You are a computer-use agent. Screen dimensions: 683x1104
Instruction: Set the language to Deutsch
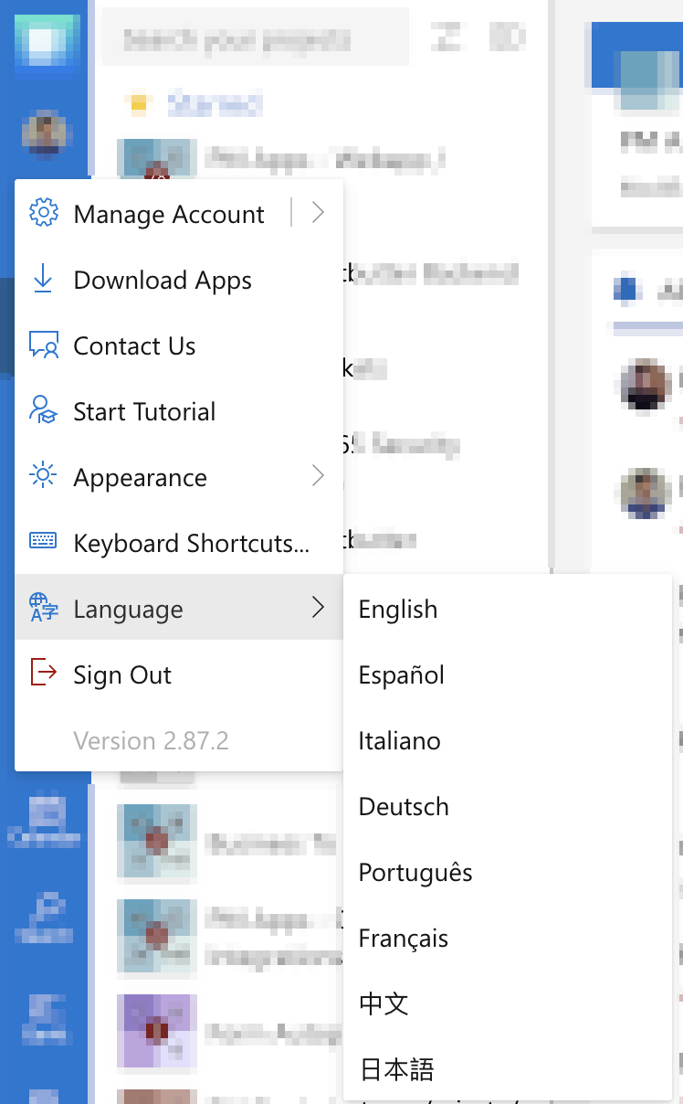coord(404,807)
